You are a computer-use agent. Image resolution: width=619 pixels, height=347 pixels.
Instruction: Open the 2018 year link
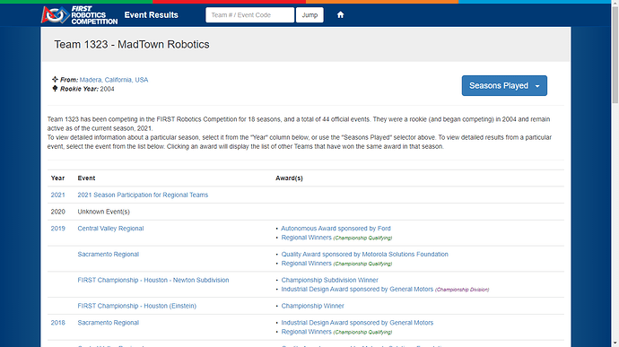57,323
